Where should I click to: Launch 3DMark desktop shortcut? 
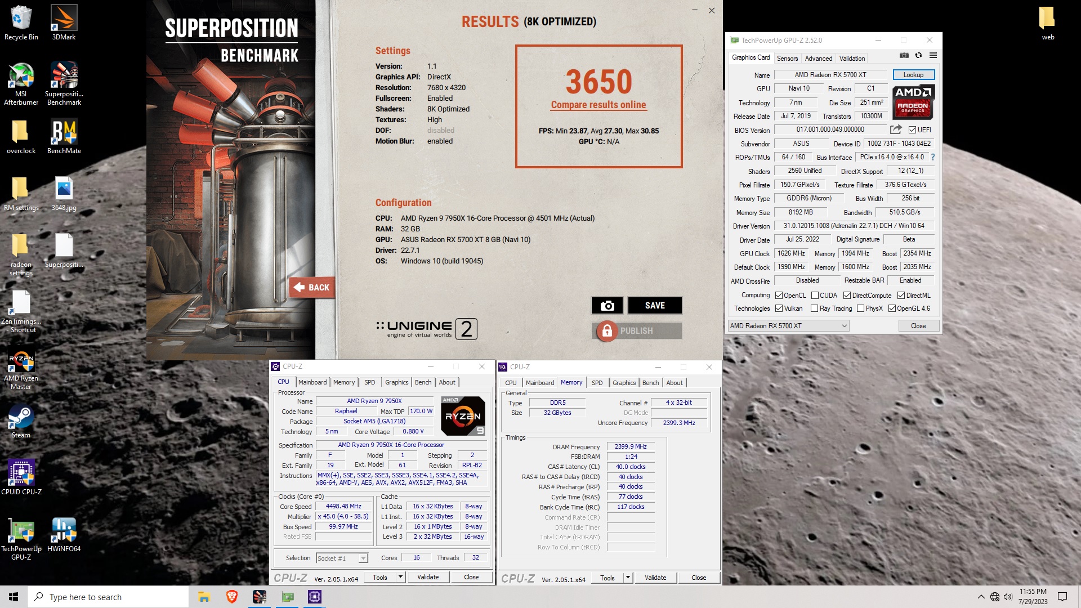(64, 23)
